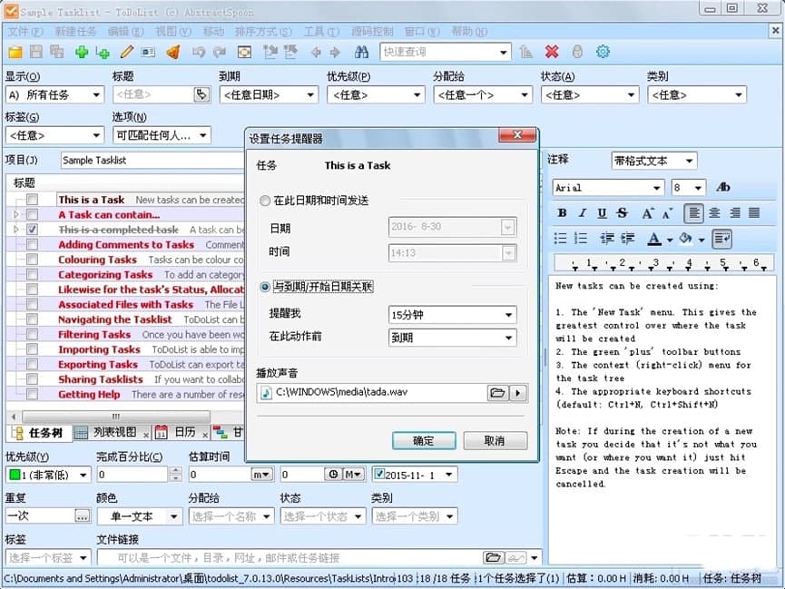Tick checkbox for 'Filtering Tasks'
Viewport: 785px width, 589px height.
point(32,334)
